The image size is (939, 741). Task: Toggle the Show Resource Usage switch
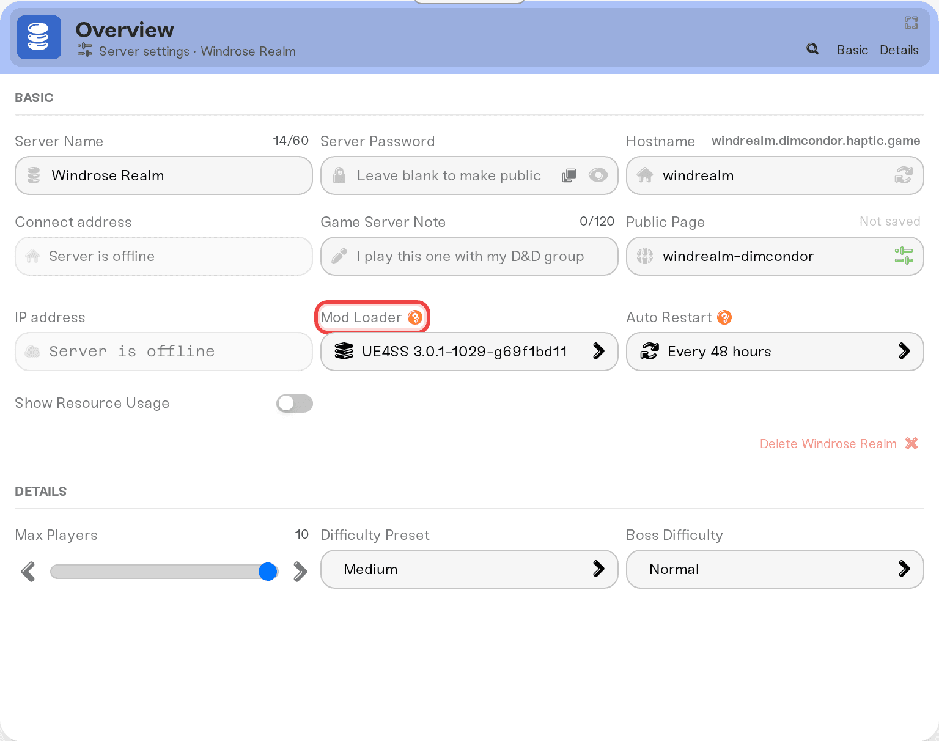[295, 404]
